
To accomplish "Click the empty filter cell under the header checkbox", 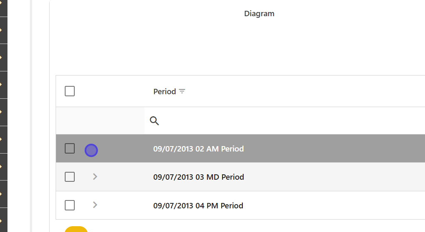I will [100, 121].
